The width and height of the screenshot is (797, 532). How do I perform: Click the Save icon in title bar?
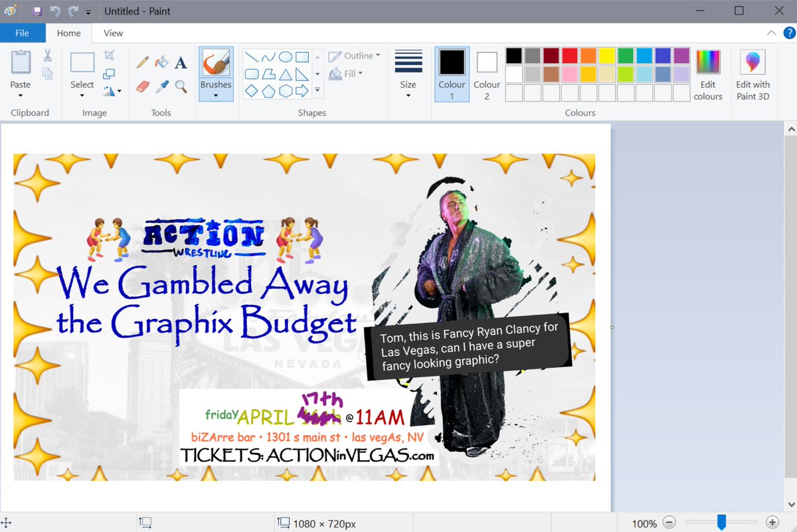[37, 11]
